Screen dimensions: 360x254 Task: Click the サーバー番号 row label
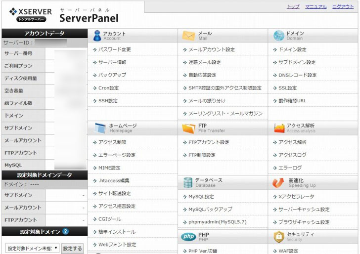pos(18,53)
